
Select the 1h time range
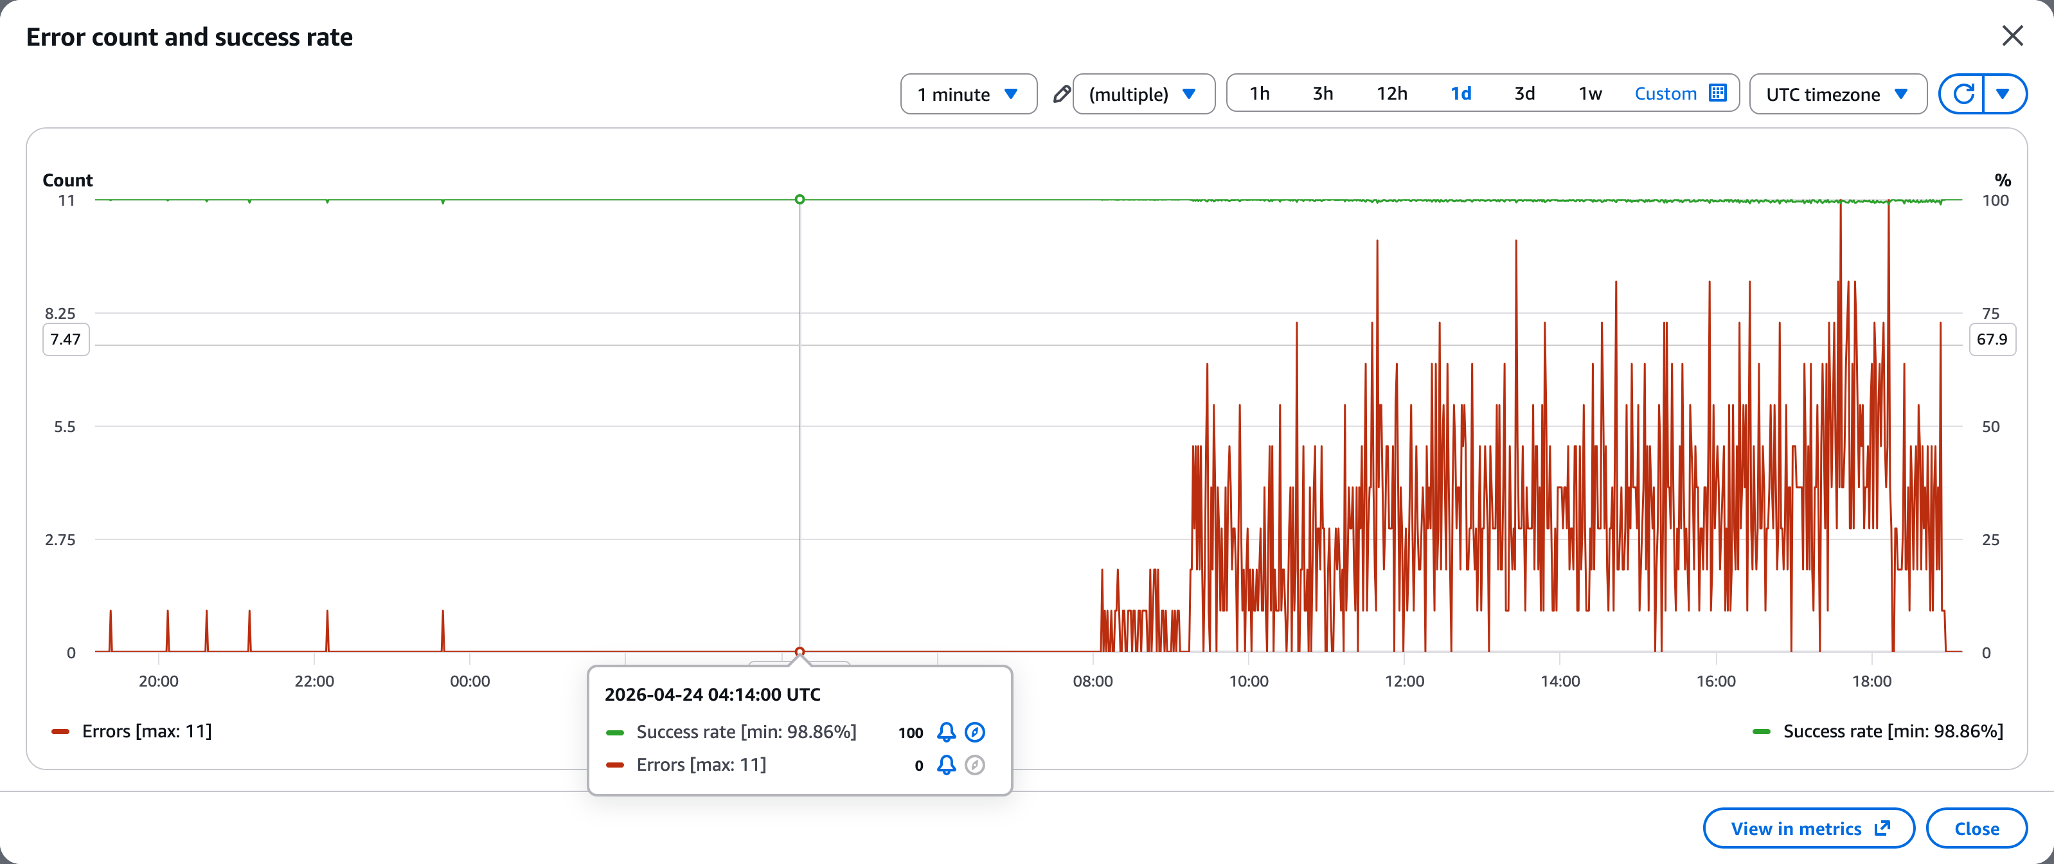[x=1259, y=93]
